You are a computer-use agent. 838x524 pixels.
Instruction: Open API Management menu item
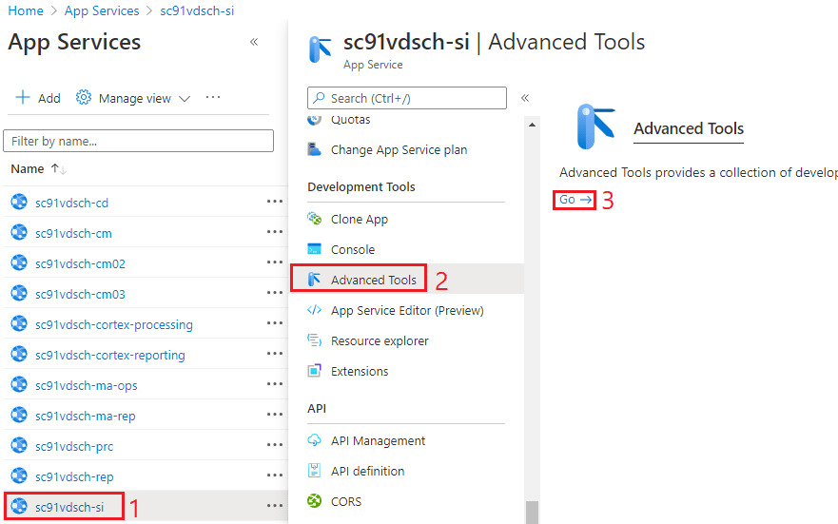pos(378,441)
